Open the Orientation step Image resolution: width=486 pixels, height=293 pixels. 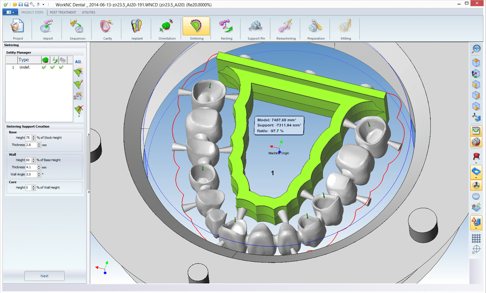pyautogui.click(x=166, y=28)
